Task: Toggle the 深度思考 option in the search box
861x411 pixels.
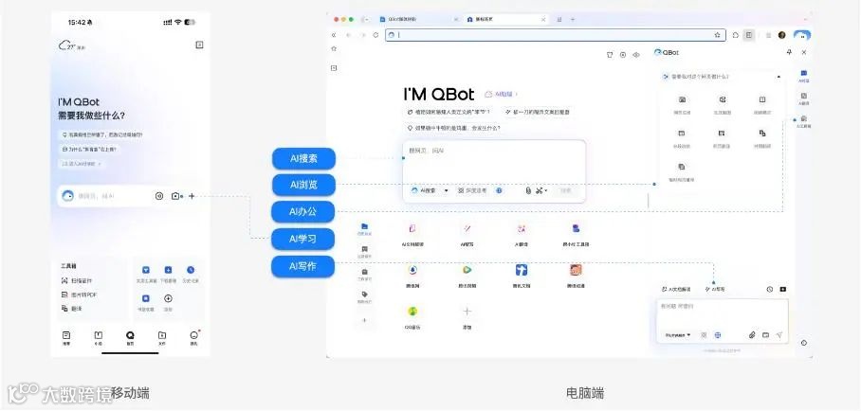Action: [x=472, y=190]
